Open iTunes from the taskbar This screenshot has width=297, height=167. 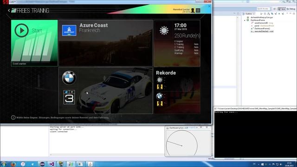23,164
